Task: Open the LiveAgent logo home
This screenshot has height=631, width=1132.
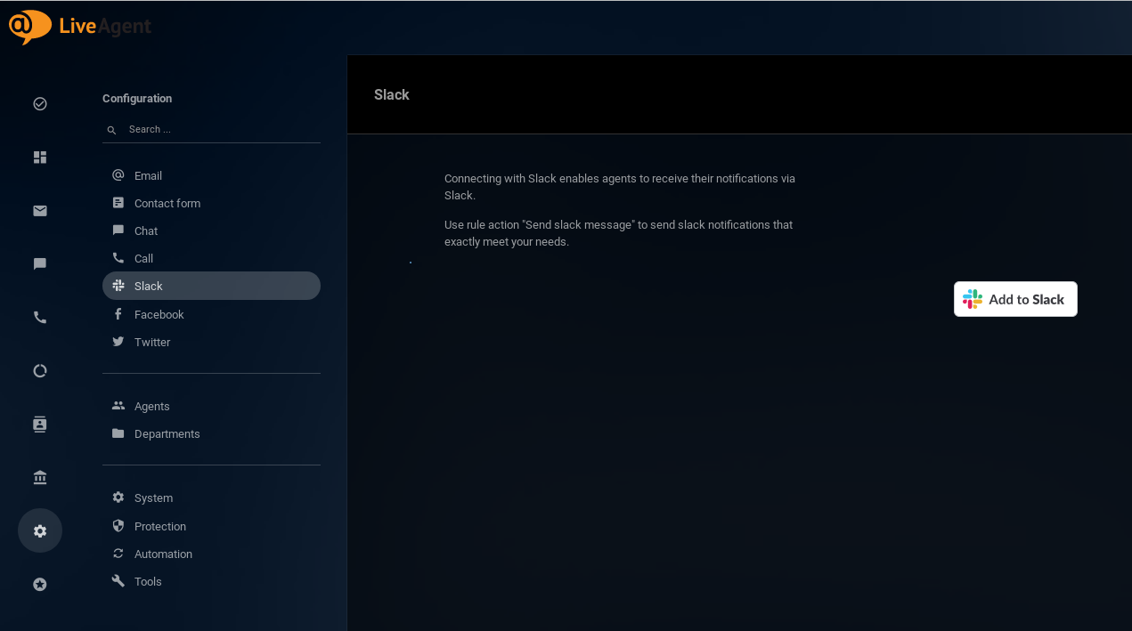Action: coord(80,27)
